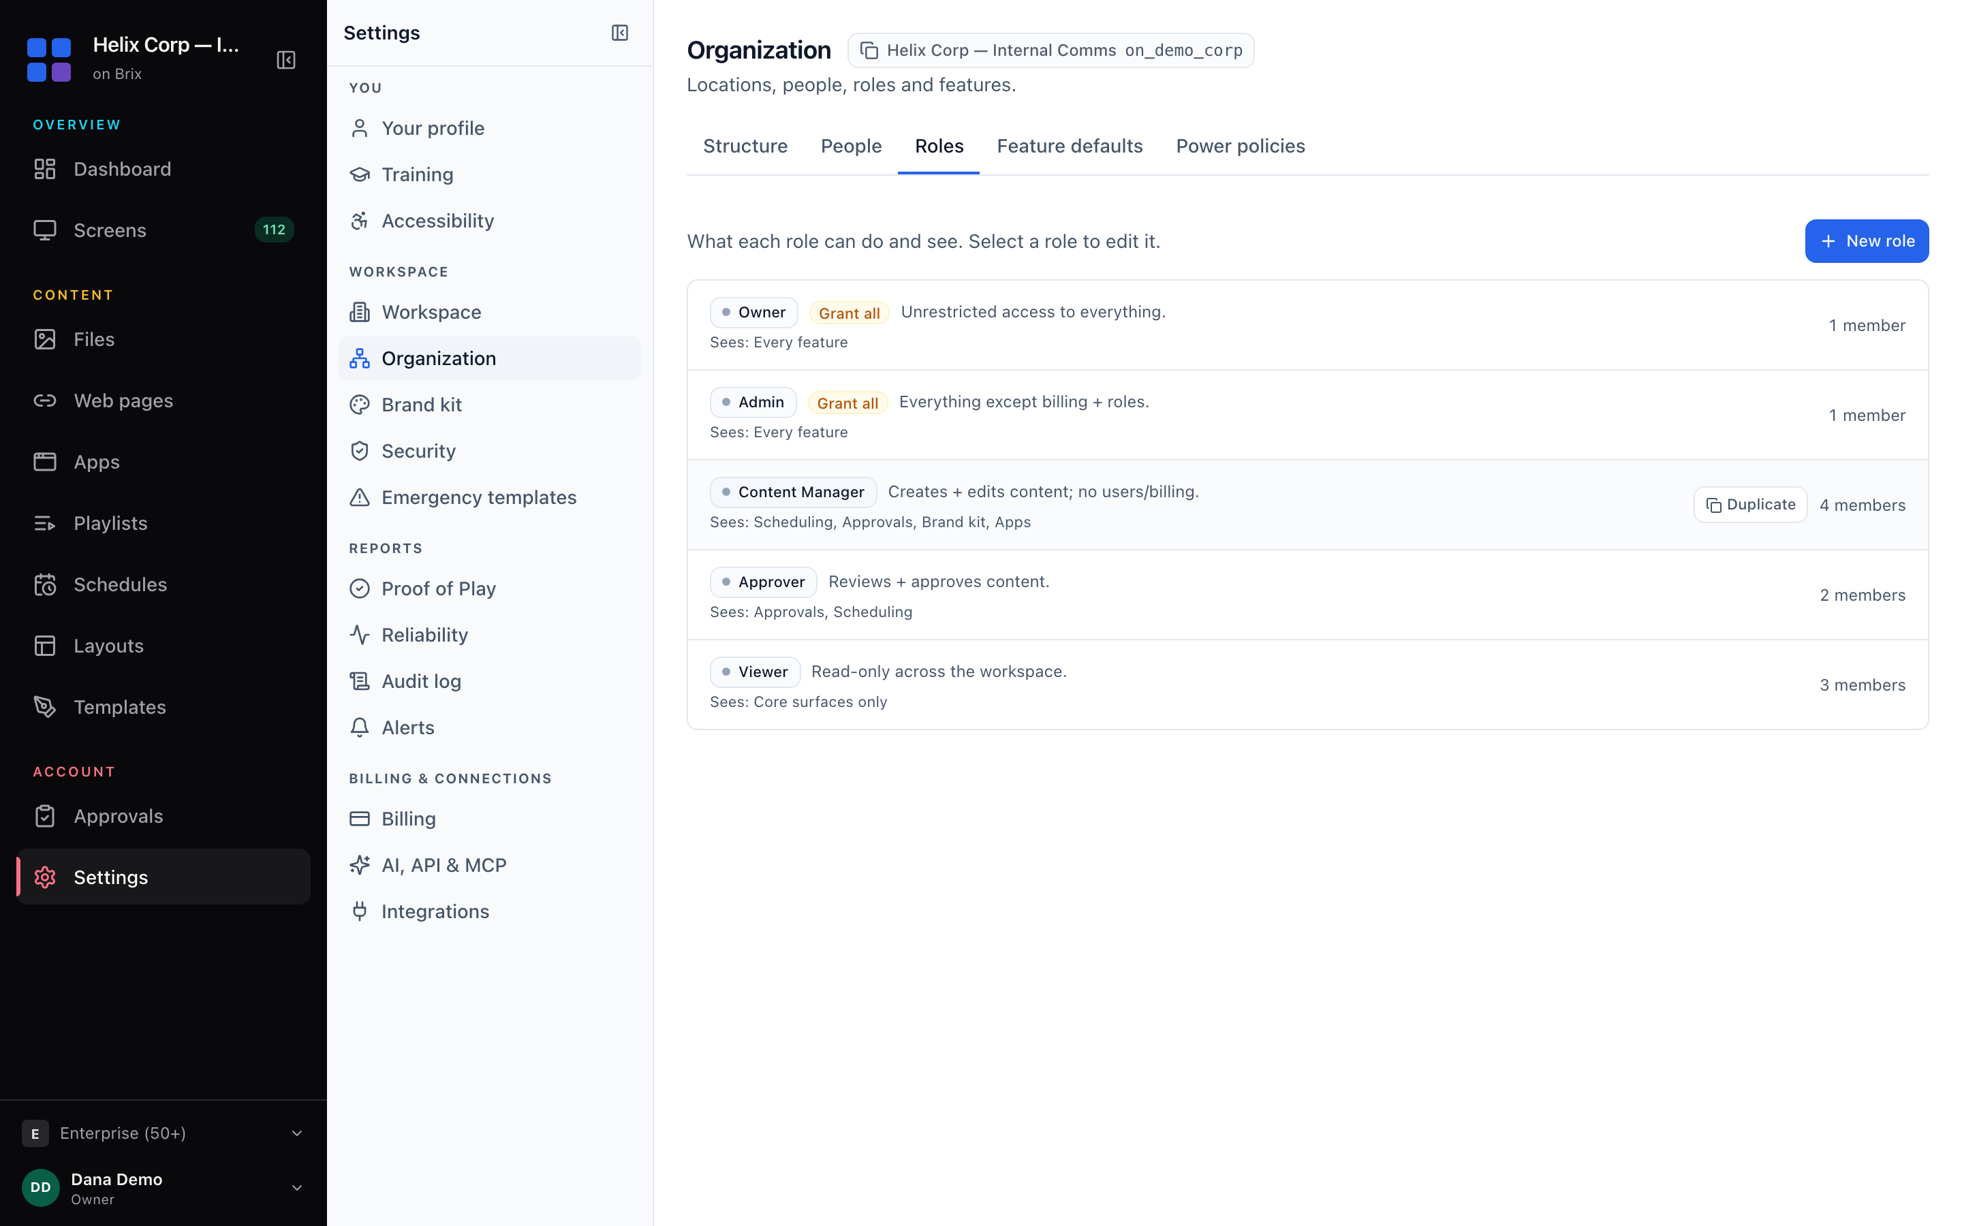Switch to the Power policies tab

1240,146
